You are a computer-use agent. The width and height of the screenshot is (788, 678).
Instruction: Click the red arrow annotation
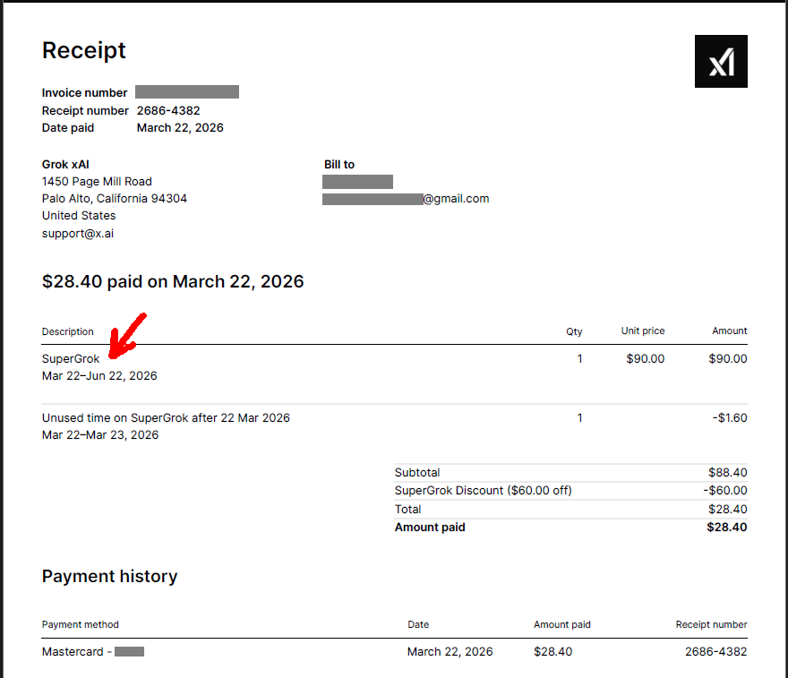128,336
